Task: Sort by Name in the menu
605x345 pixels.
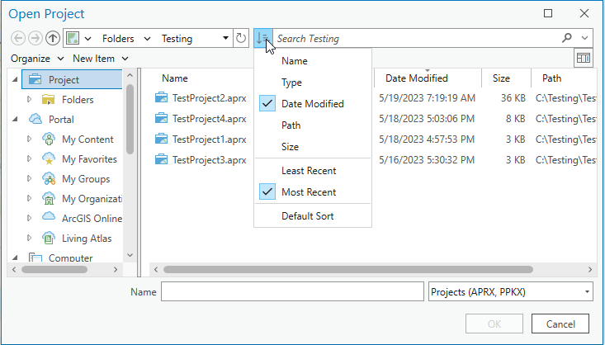Action: [x=295, y=61]
